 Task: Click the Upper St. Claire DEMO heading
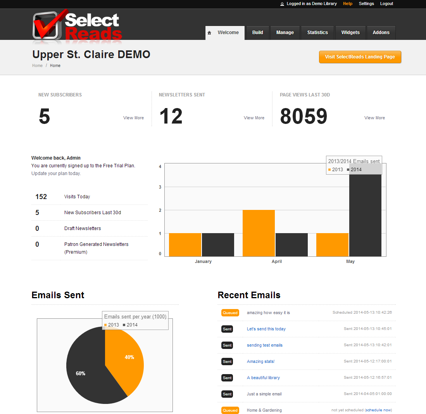pos(91,54)
